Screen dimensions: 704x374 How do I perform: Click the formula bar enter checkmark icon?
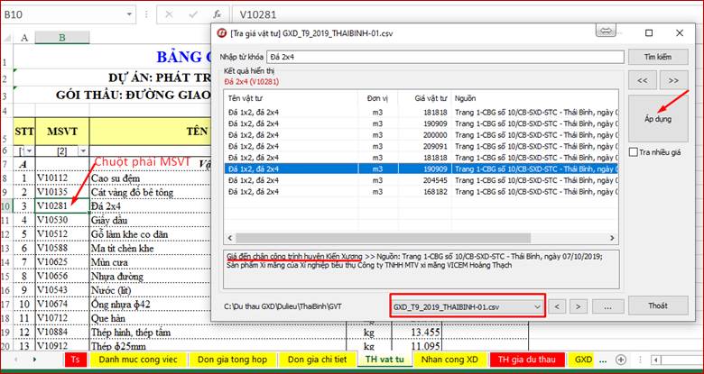(x=193, y=14)
